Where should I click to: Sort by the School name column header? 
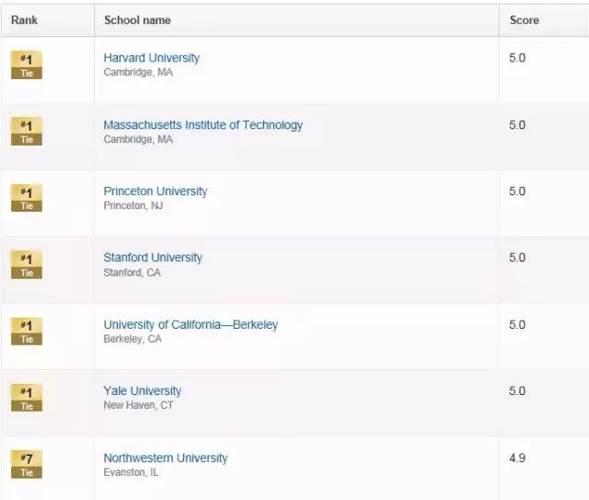(x=137, y=20)
